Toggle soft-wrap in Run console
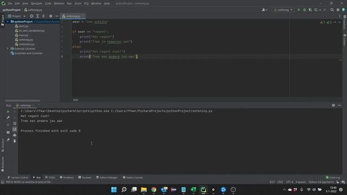 (x=15, y=123)
